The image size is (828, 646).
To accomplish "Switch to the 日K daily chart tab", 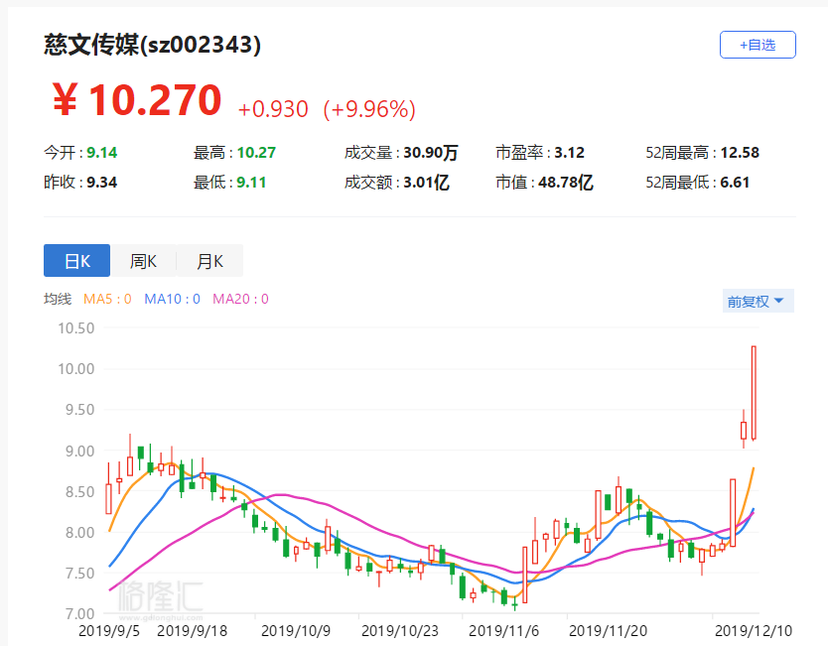I will coord(77,260).
